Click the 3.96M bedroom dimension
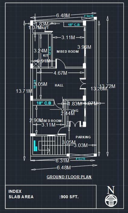Image resolution: width=128 pixels, height=213 pixels. [84, 47]
